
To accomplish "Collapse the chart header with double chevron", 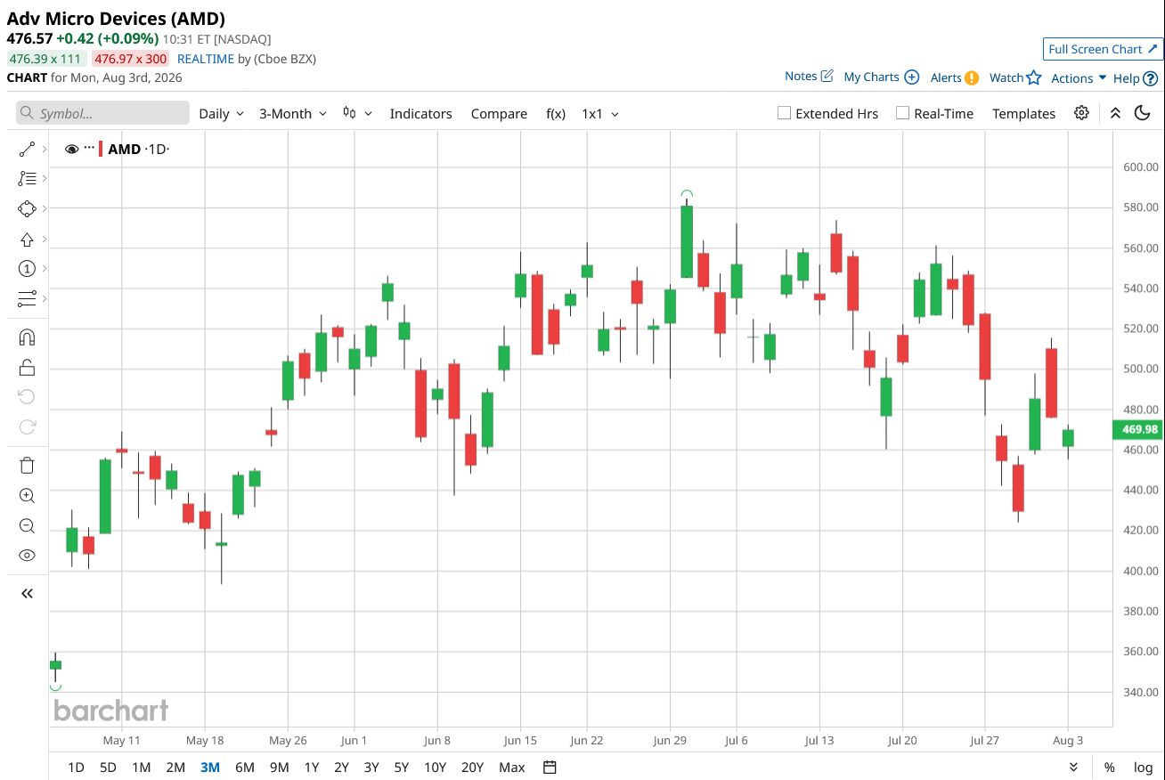I will (1115, 113).
